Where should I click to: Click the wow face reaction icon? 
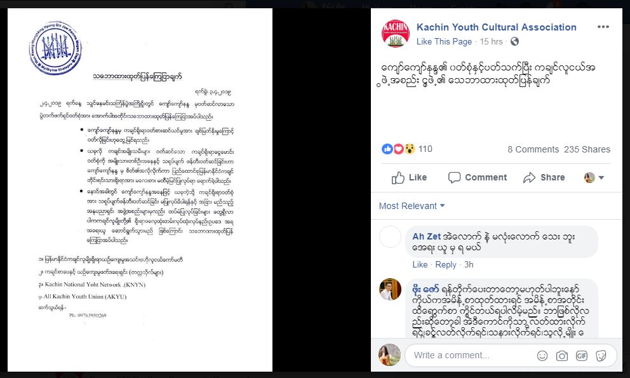click(x=410, y=149)
